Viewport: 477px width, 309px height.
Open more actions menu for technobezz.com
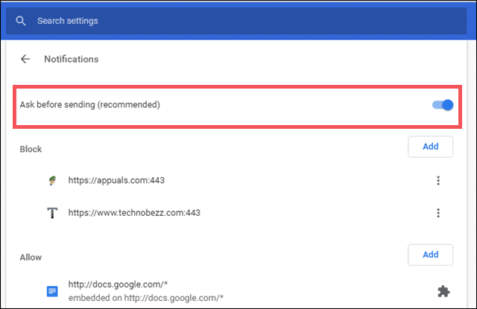[x=438, y=213]
